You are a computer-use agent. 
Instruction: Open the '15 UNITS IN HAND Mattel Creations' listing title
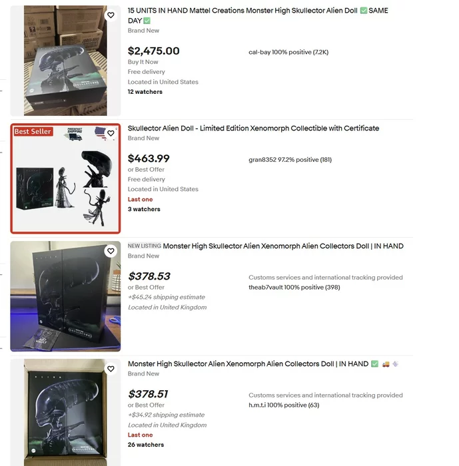pos(257,11)
